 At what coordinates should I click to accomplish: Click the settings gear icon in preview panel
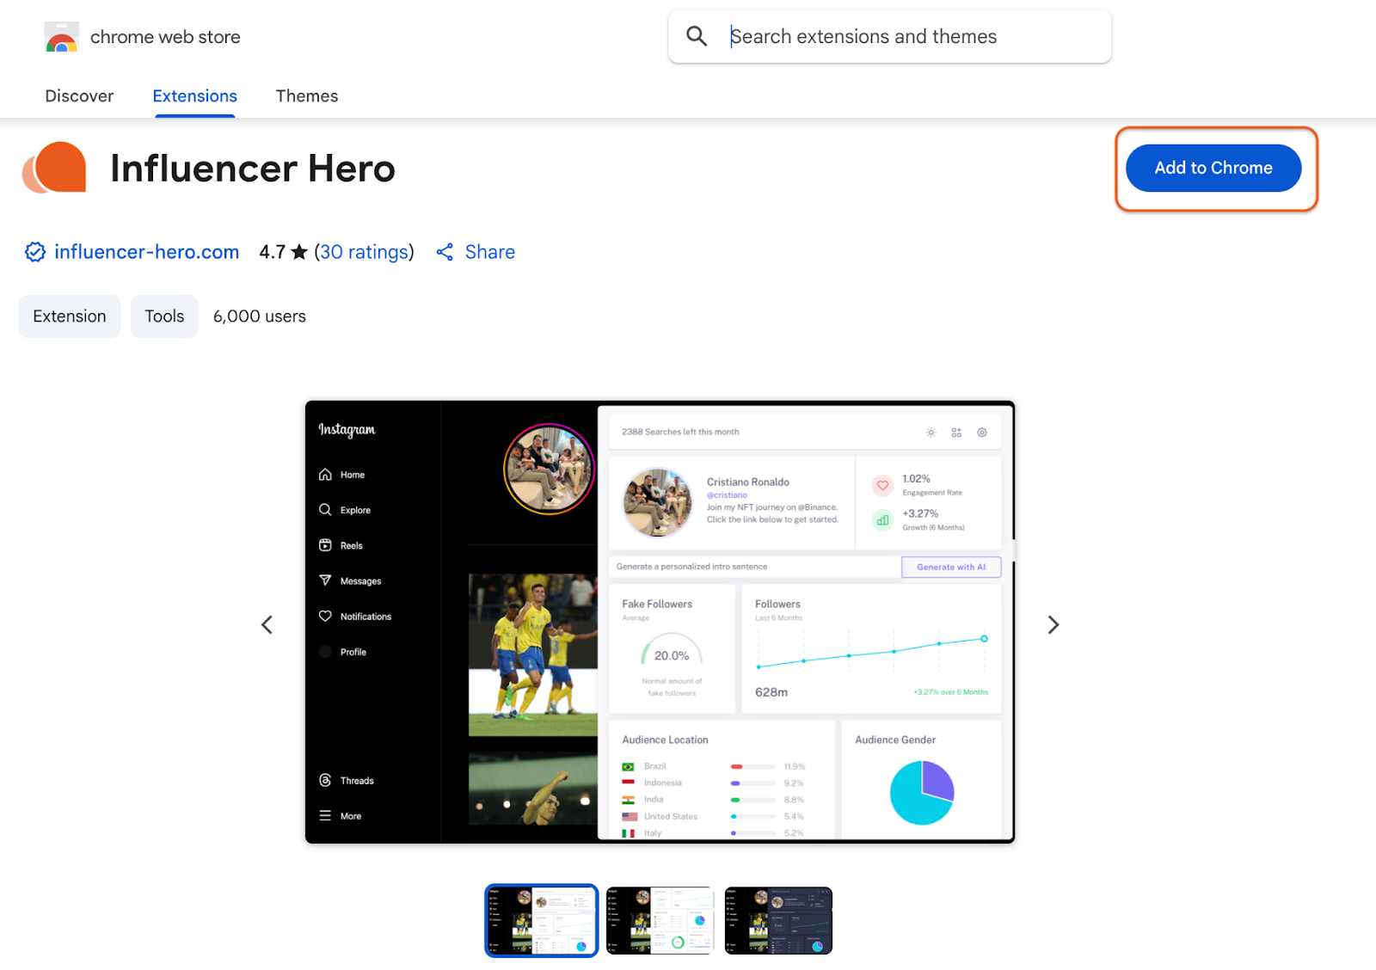coord(982,433)
